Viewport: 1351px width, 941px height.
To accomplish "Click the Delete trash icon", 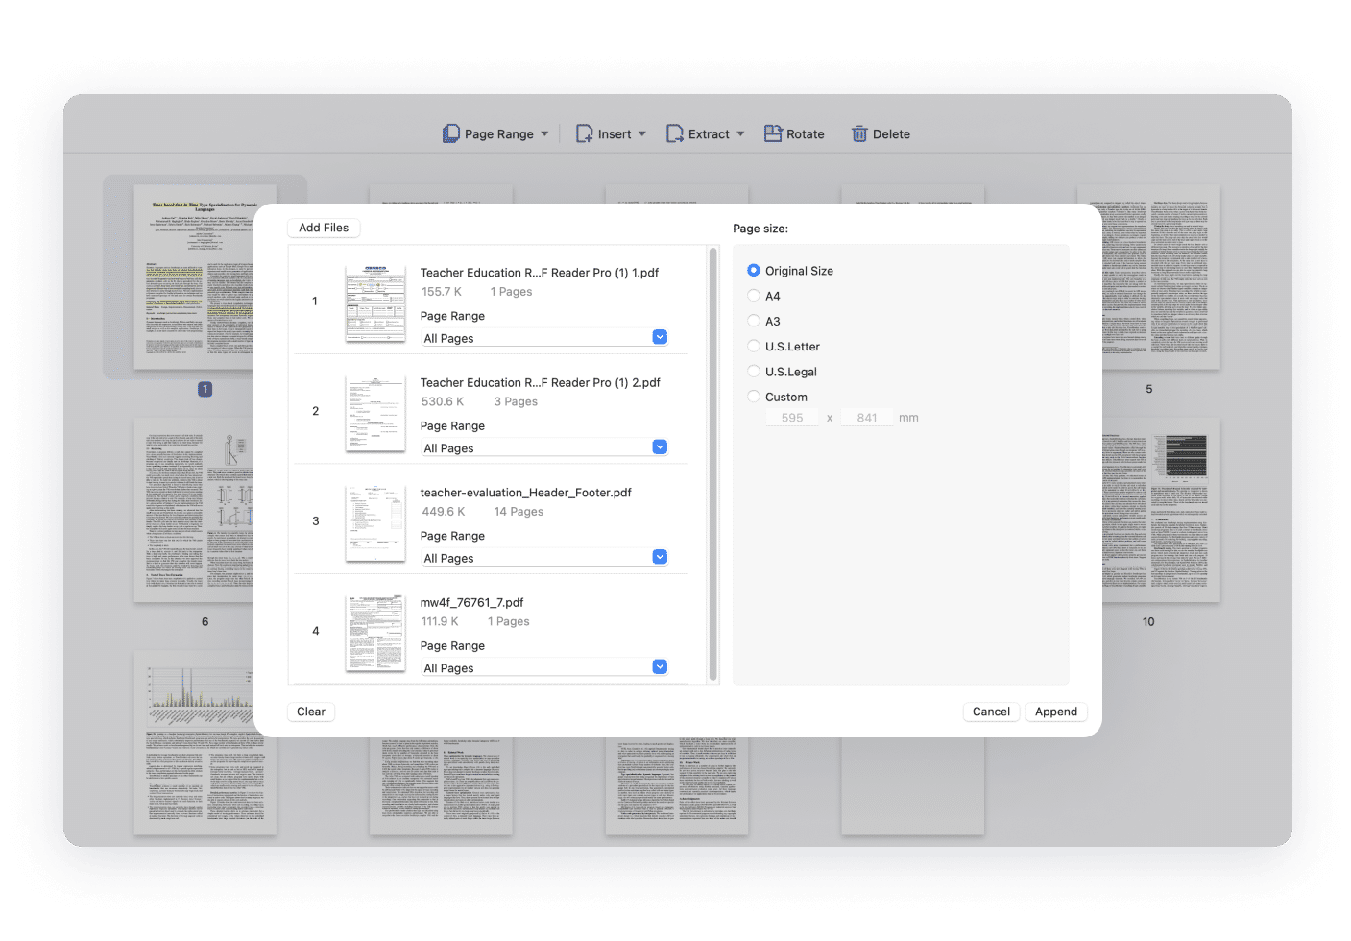I will click(859, 134).
